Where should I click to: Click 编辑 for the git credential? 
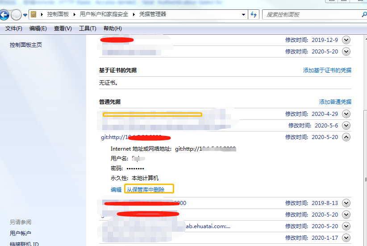(116, 190)
